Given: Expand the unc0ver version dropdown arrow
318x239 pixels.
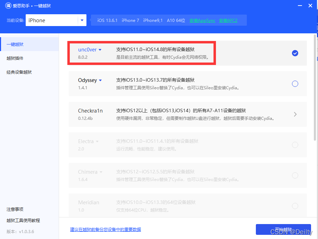Looking at the screenshot, I should pyautogui.click(x=100, y=50).
